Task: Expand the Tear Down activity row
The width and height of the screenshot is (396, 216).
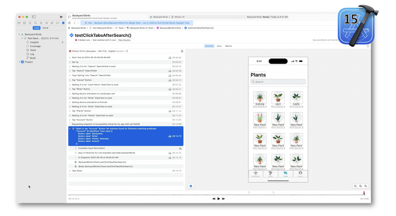Action: tap(70, 171)
